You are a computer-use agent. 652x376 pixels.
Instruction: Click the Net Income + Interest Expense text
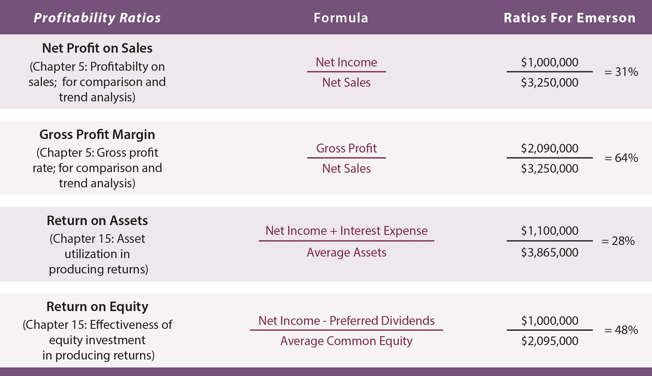(x=346, y=231)
